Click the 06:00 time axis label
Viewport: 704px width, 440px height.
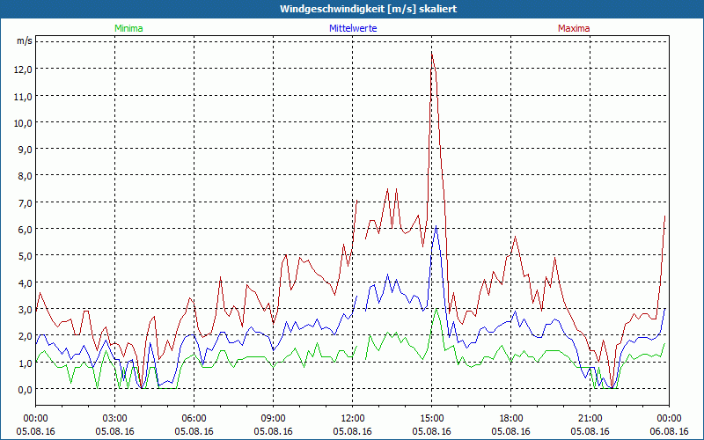tap(194, 419)
